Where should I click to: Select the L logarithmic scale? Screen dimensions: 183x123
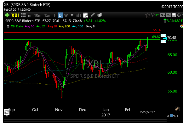point(171,116)
